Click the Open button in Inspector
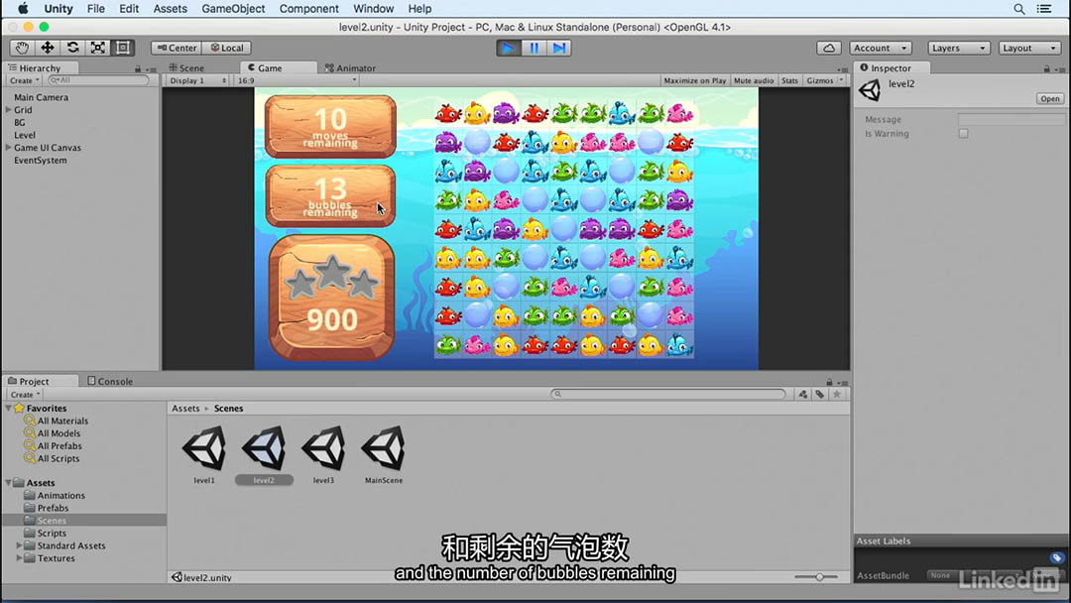Viewport: 1071px width, 603px height. (1050, 98)
